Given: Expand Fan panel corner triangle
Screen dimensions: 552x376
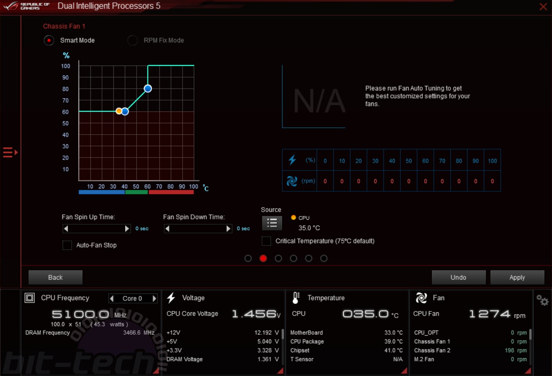Looking at the screenshot, I should coord(528,370).
